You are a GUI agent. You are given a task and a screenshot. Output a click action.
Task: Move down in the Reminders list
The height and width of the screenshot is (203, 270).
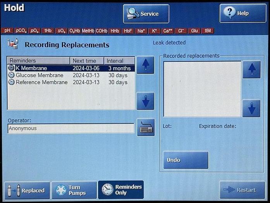pyautogui.click(x=145, y=101)
